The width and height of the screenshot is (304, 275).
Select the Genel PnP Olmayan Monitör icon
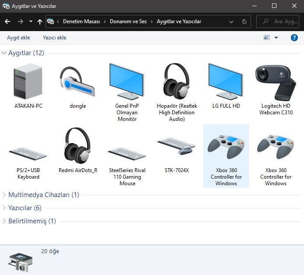click(127, 81)
